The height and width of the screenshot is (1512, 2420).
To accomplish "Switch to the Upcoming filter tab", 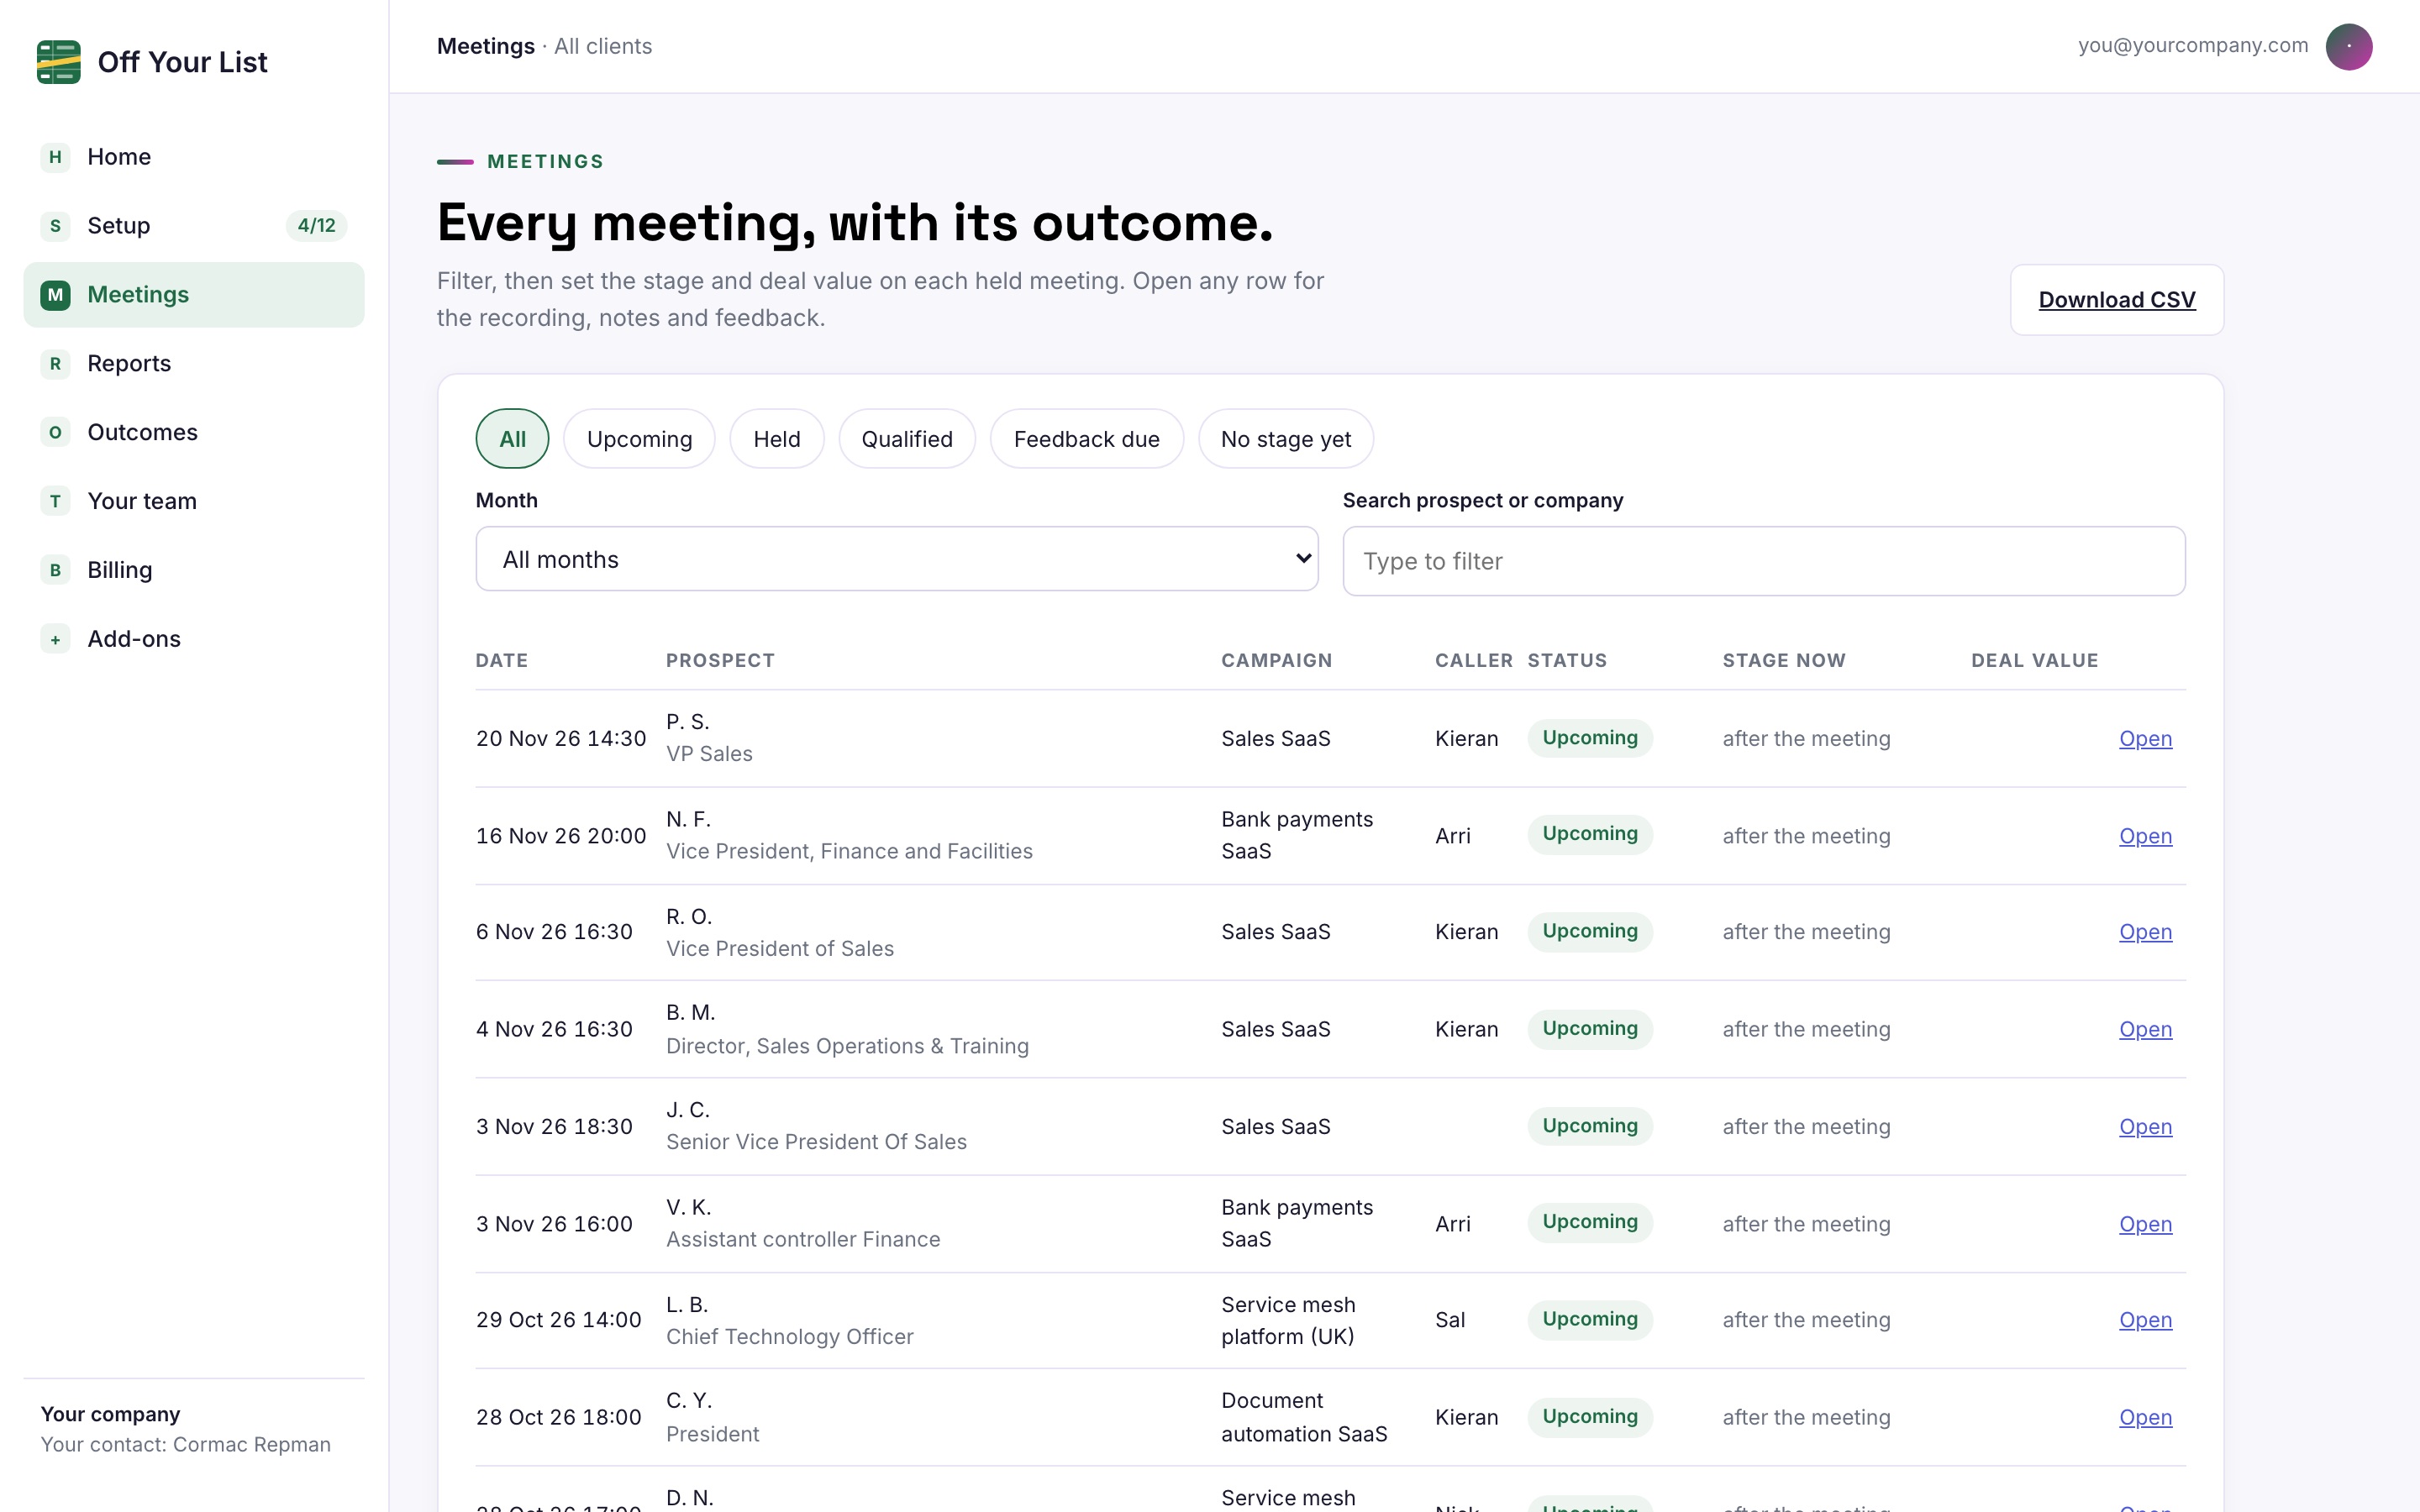I will coord(639,439).
